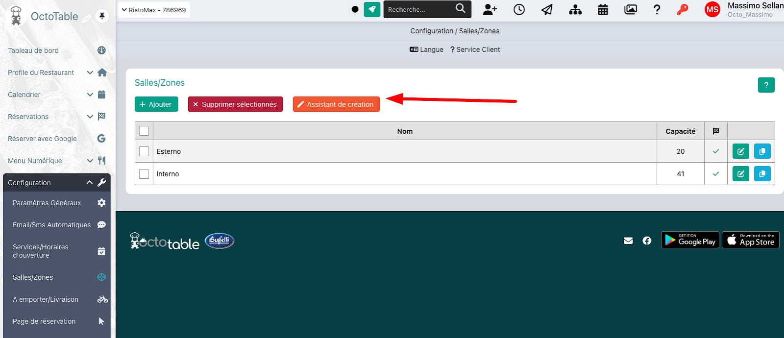Open Paramètres Généraux
The width and height of the screenshot is (784, 338).
[57, 203]
